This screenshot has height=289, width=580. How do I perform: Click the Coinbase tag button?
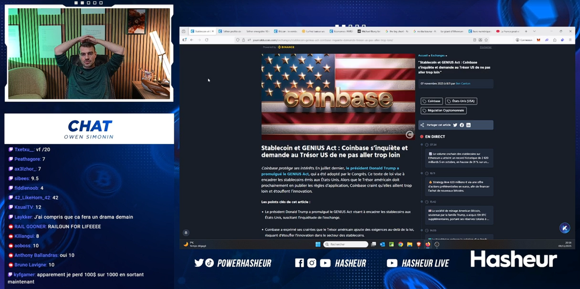click(431, 101)
